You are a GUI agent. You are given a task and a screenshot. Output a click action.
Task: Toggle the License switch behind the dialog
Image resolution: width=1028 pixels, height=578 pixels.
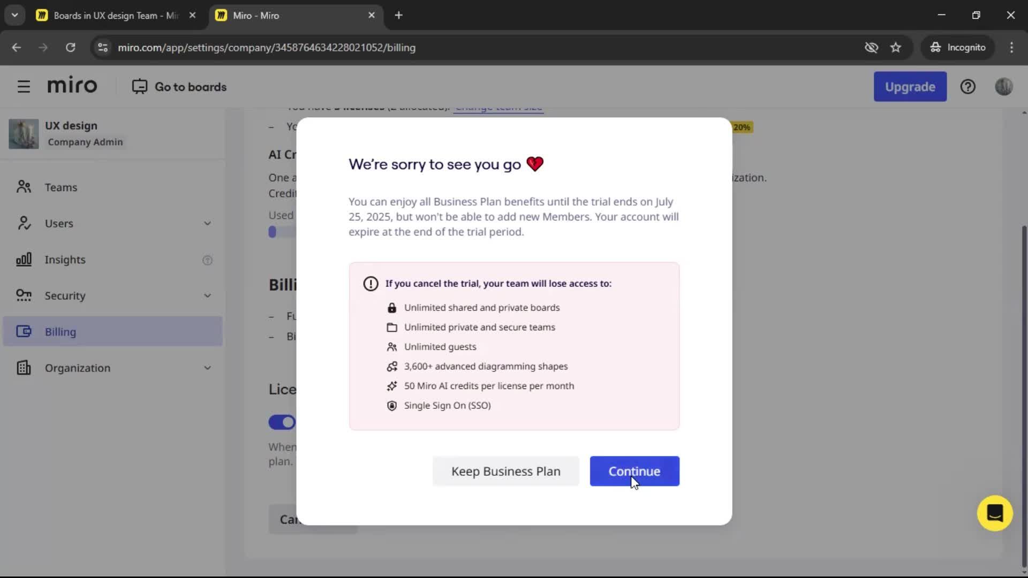[x=282, y=422]
